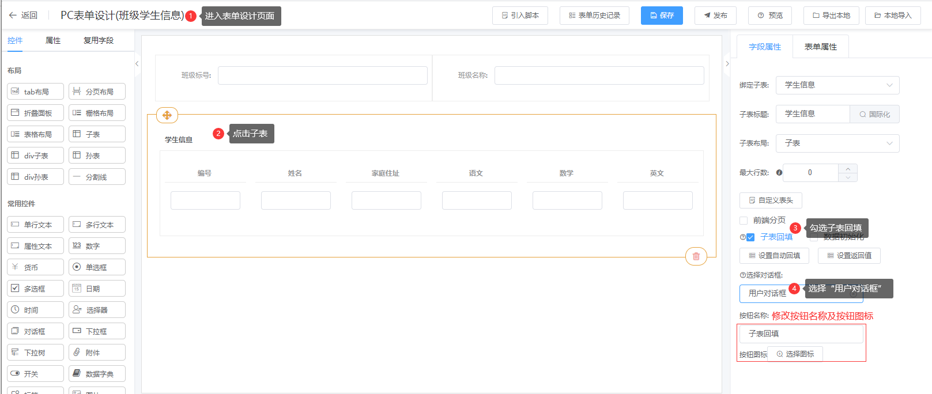The height and width of the screenshot is (394, 932).
Task: Open the 复用字段 tab
Action: (99, 40)
